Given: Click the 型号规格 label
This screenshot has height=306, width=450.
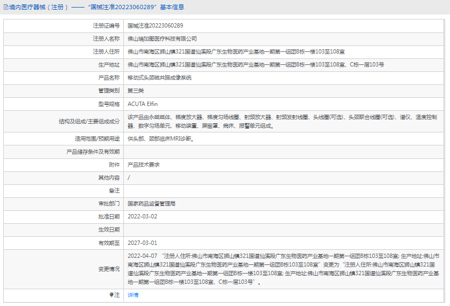Looking at the screenshot, I should click(109, 104).
